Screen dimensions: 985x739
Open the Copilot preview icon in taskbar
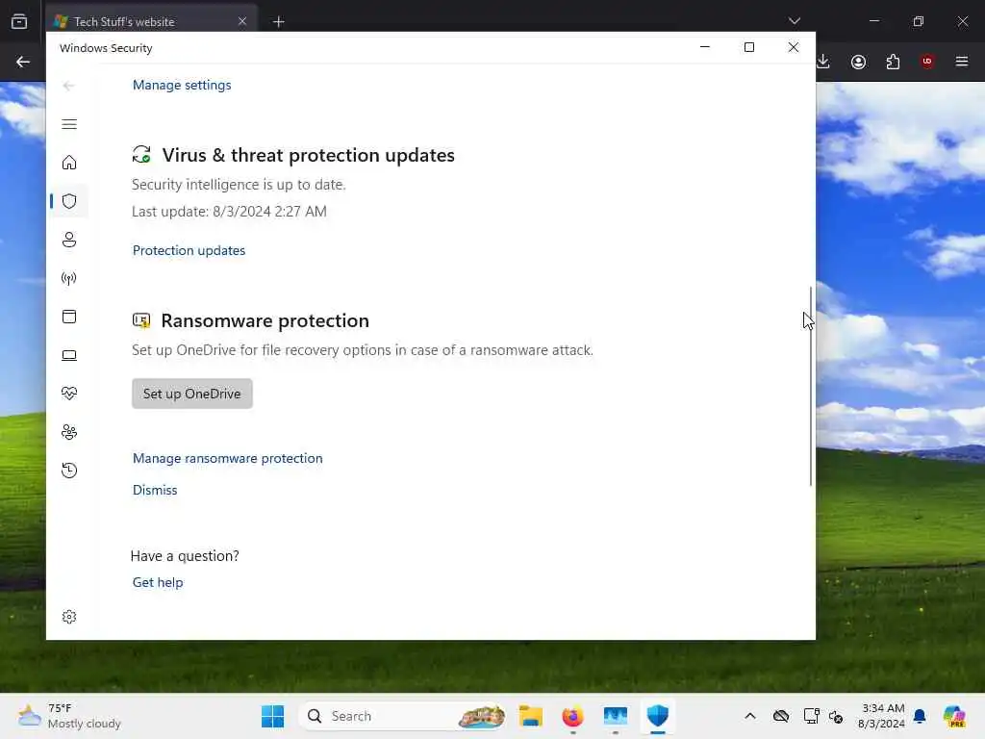click(954, 716)
